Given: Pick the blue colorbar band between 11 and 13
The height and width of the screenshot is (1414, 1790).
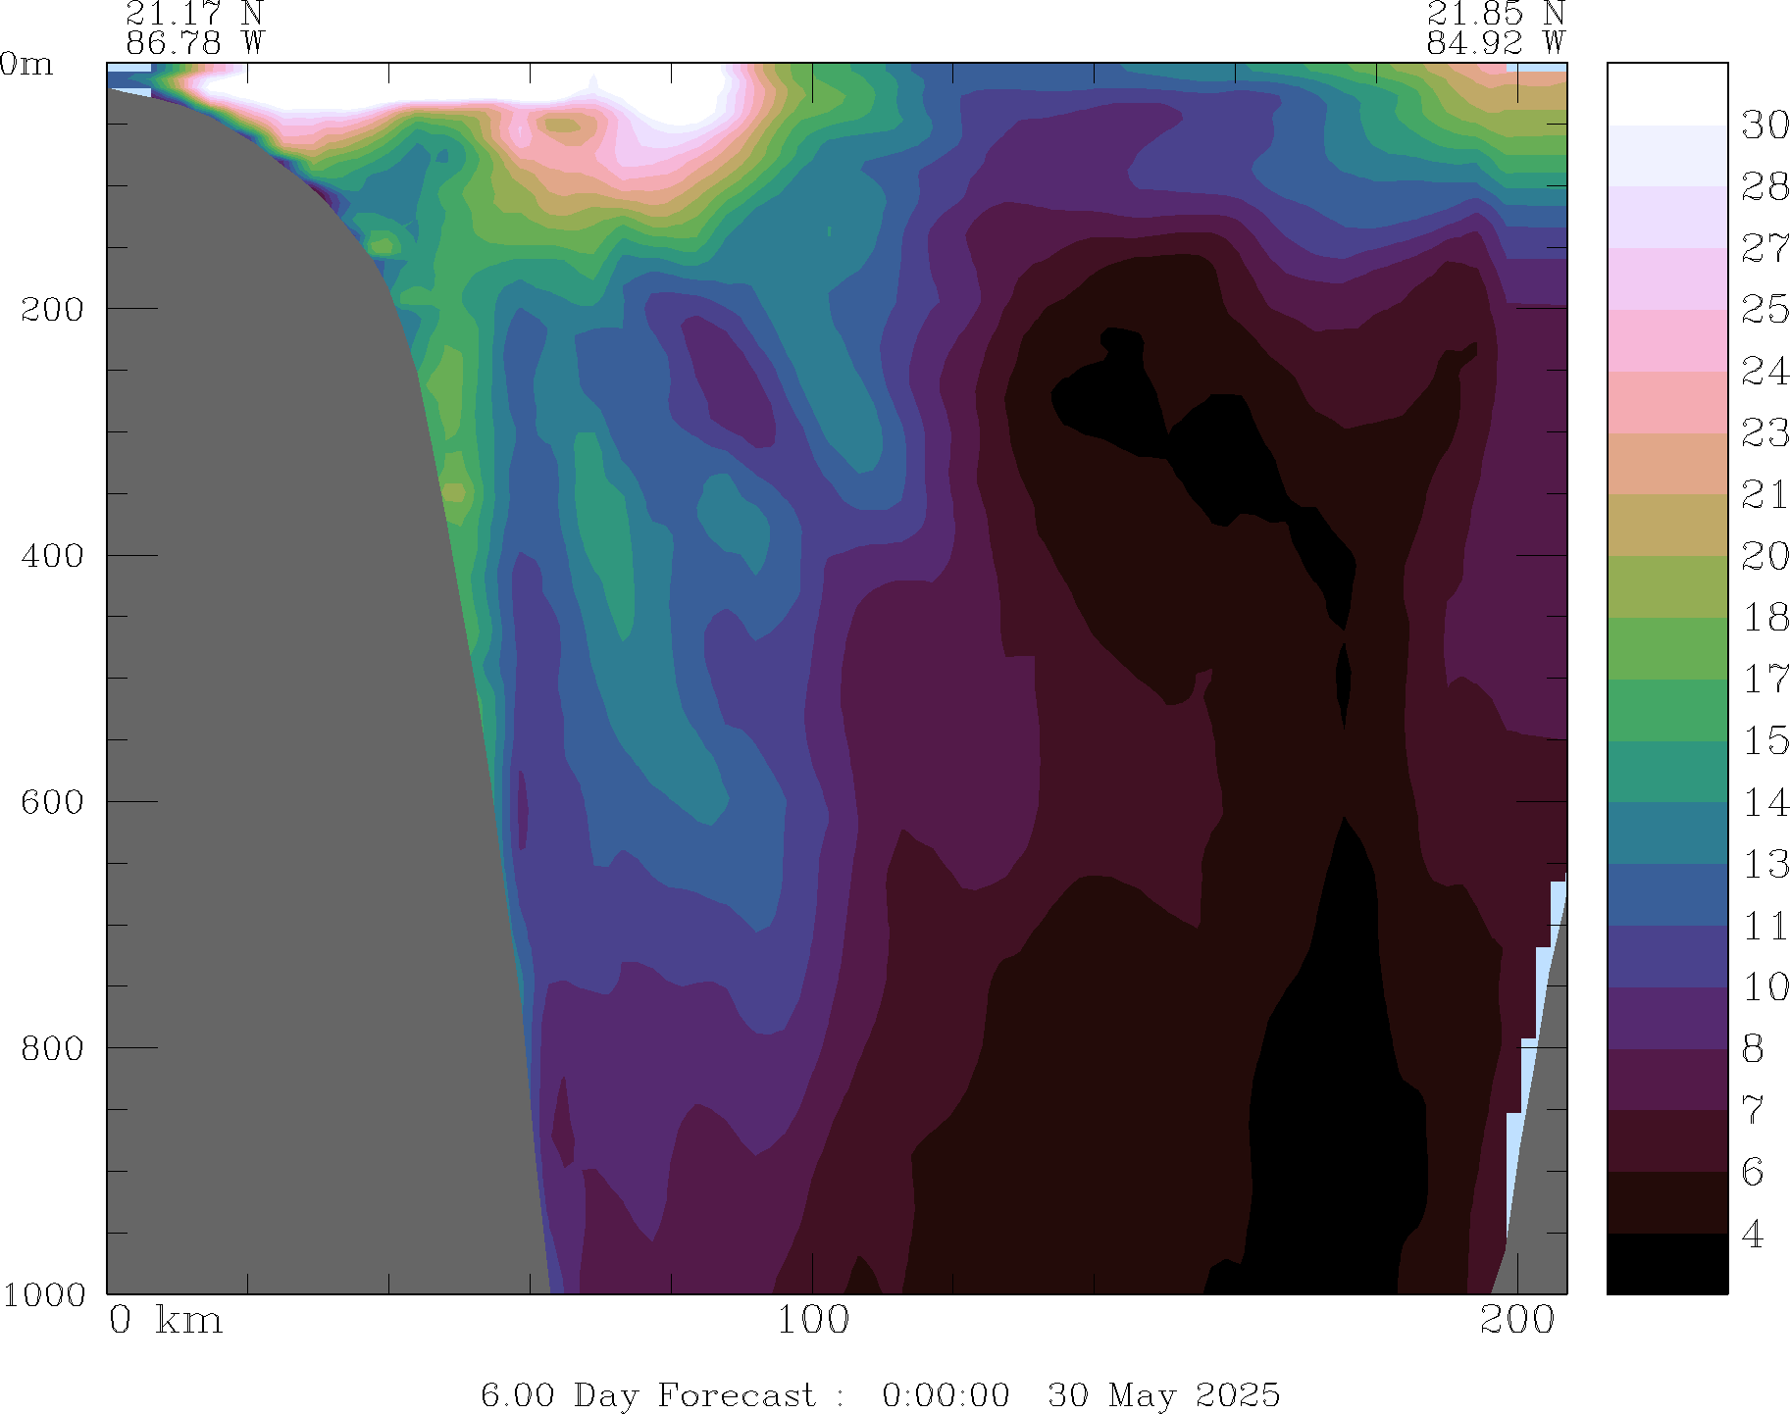Looking at the screenshot, I should (1666, 894).
